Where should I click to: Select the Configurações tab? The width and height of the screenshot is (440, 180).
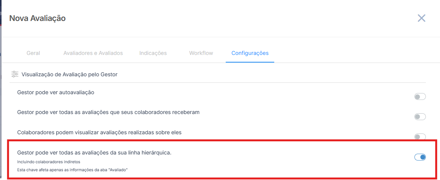250,53
